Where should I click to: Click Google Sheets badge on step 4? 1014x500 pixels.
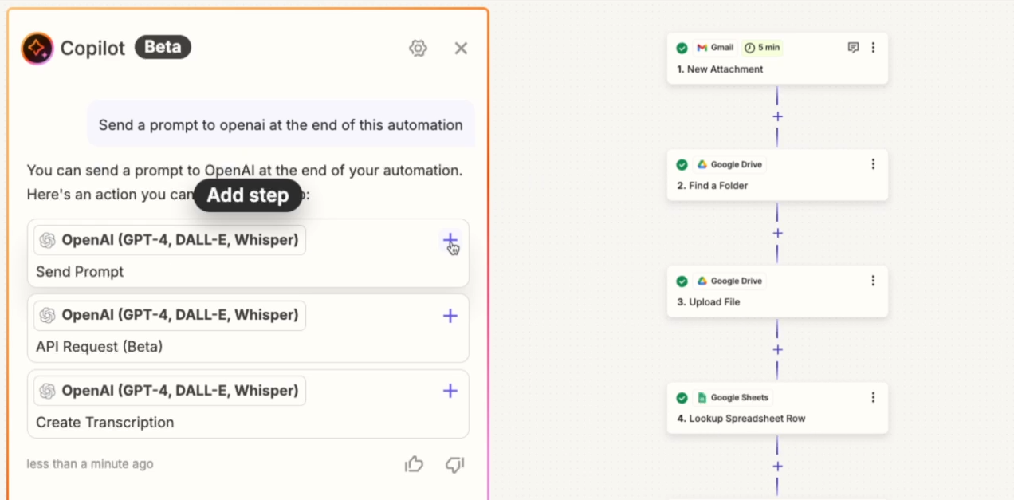pos(733,397)
